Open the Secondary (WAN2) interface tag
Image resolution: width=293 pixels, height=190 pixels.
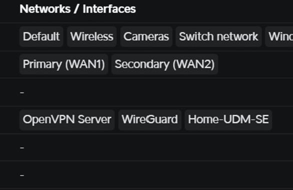(x=165, y=64)
